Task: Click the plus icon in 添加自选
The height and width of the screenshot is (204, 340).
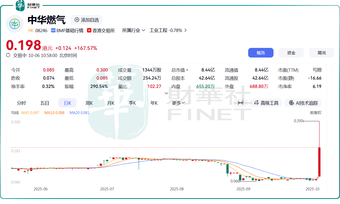Action: 77,20
